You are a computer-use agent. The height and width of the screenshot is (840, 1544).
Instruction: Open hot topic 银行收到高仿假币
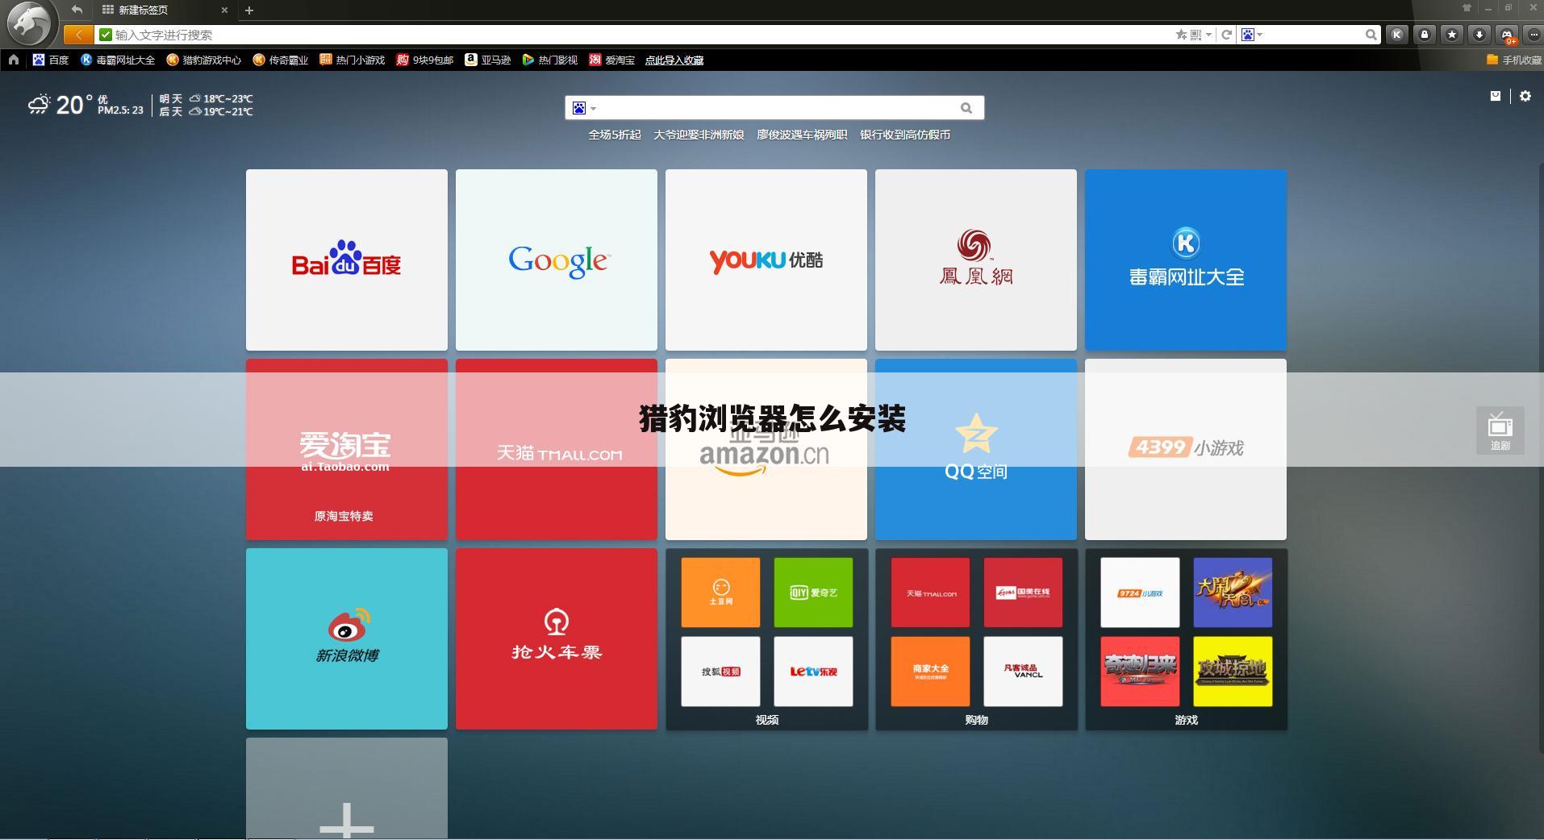905,135
